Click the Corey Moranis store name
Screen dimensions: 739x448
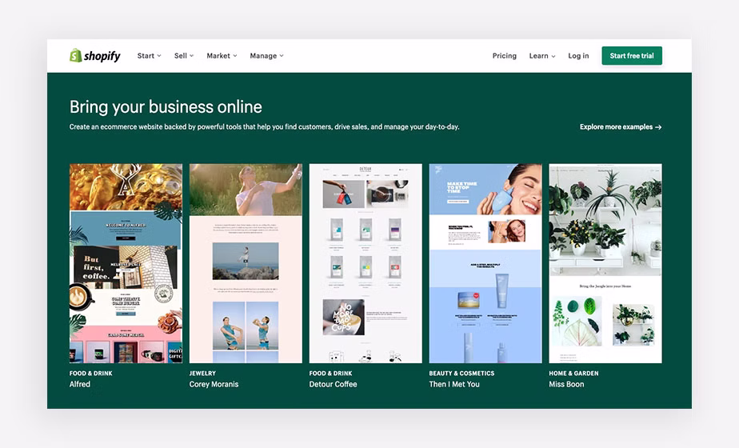[x=214, y=385]
